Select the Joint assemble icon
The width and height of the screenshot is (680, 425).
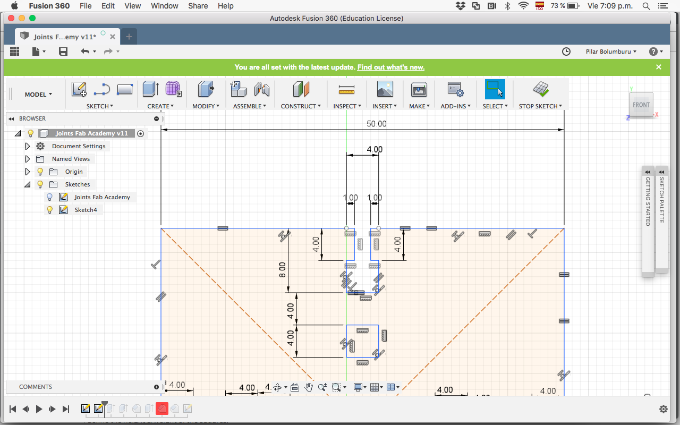point(261,89)
